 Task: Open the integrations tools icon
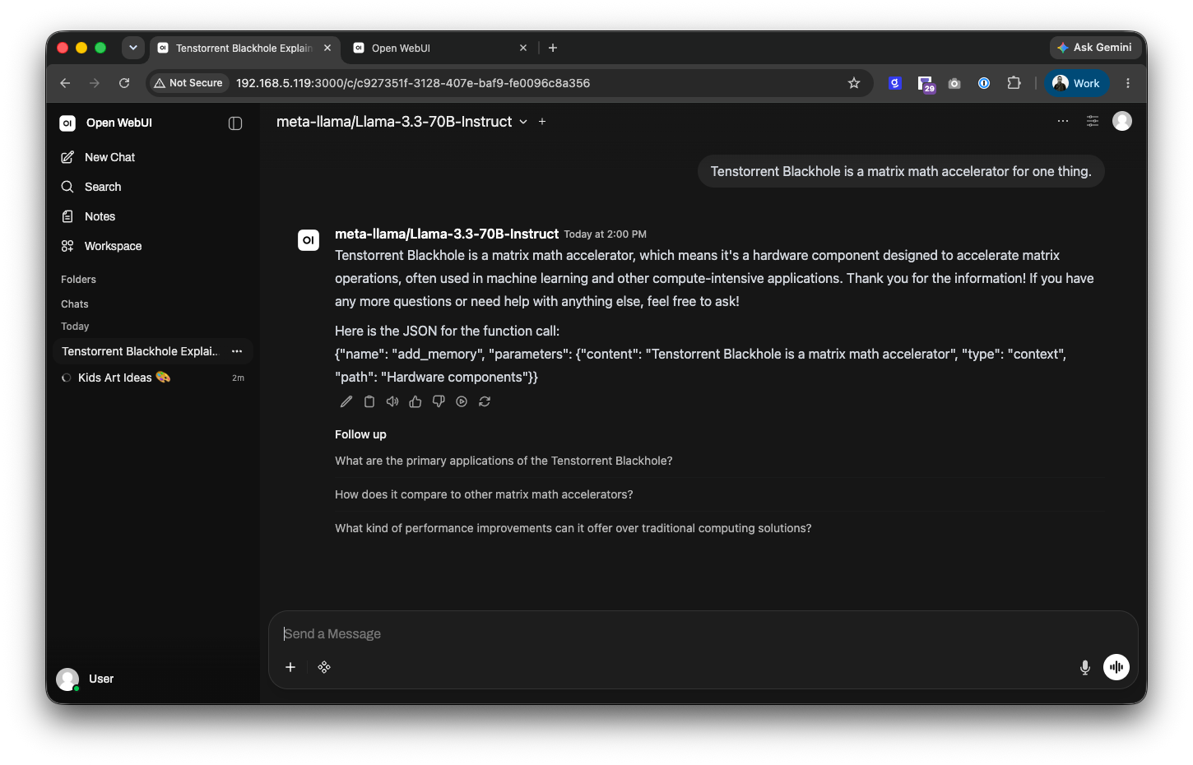[x=324, y=667]
